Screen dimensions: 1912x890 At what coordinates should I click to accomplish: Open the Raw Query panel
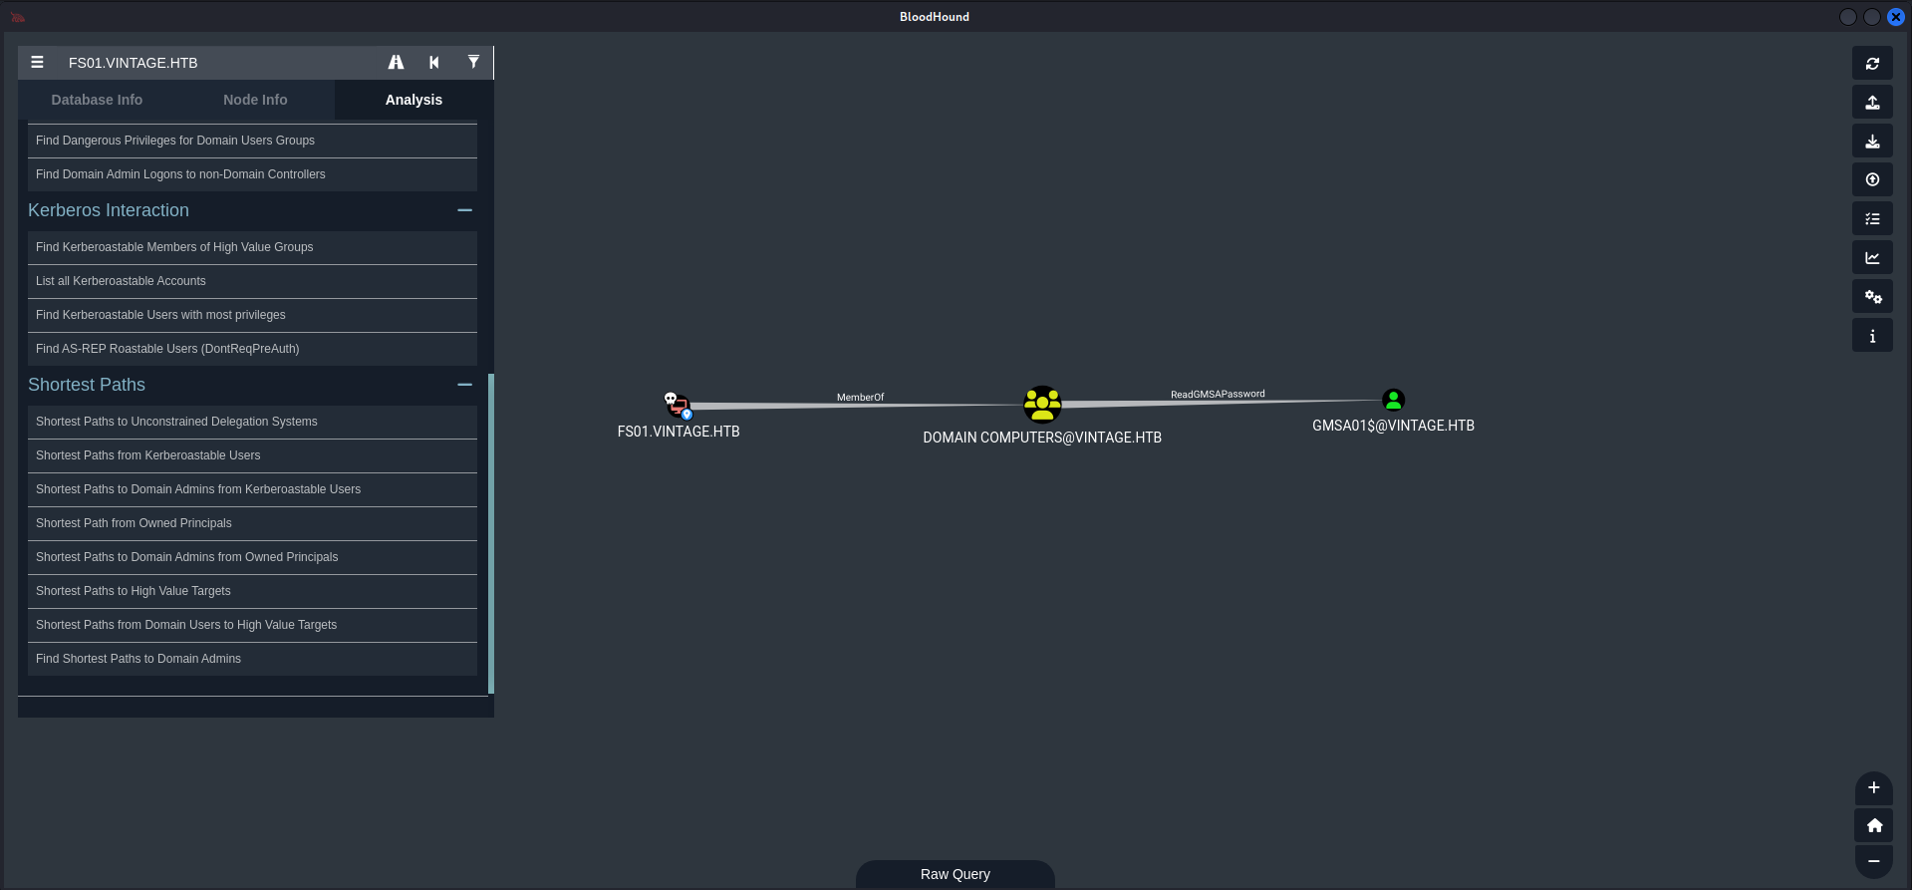coord(955,874)
